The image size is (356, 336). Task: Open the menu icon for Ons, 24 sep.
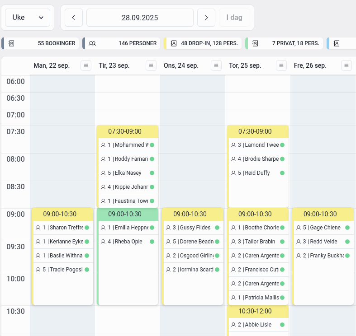pyautogui.click(x=216, y=65)
